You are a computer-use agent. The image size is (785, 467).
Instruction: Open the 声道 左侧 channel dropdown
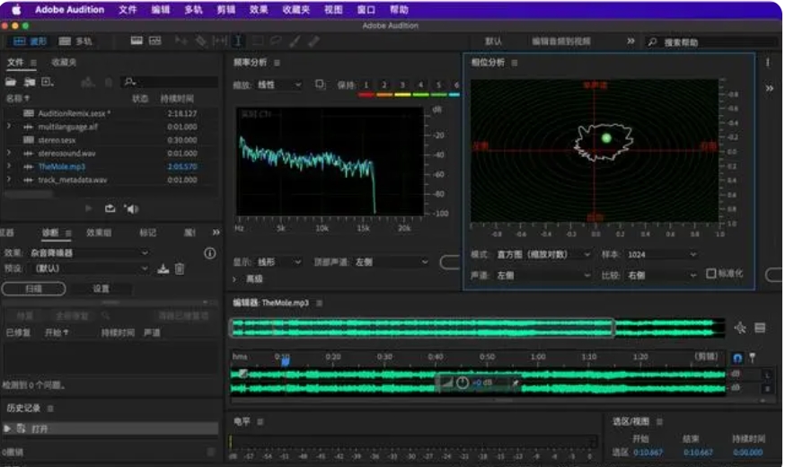(x=543, y=276)
